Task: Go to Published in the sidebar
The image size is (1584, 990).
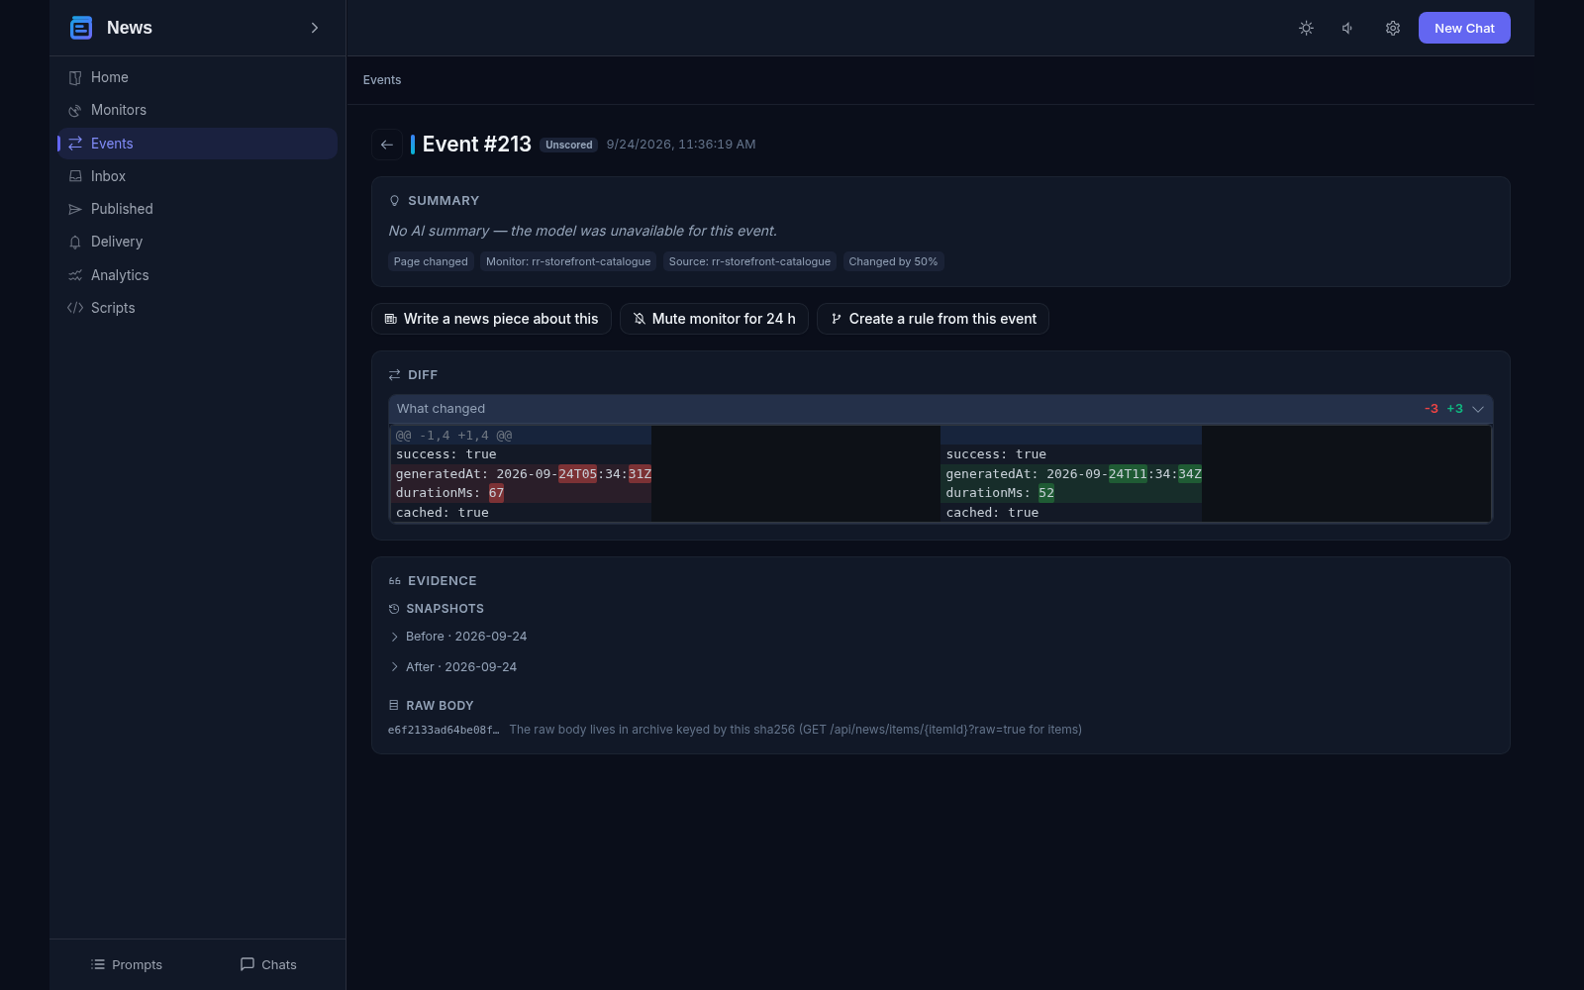Action: (197, 209)
